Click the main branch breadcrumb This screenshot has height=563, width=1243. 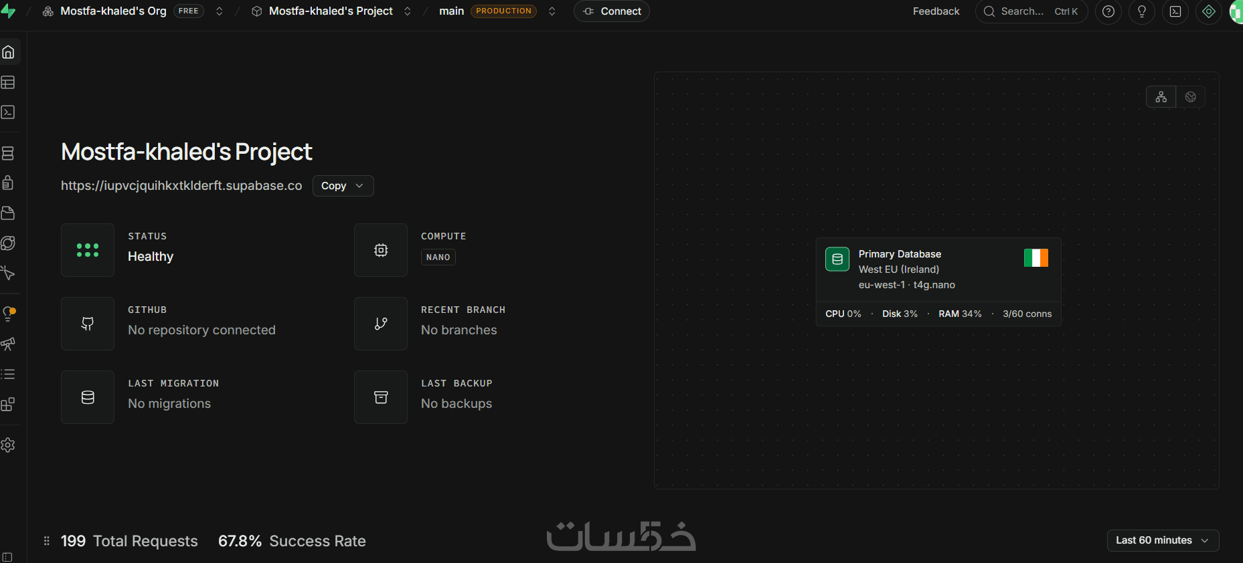[451, 11]
